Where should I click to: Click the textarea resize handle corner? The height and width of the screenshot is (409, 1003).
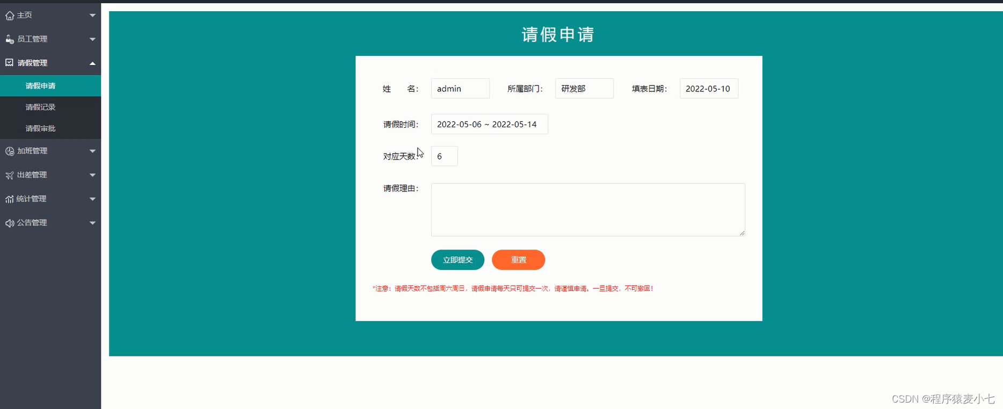(742, 233)
